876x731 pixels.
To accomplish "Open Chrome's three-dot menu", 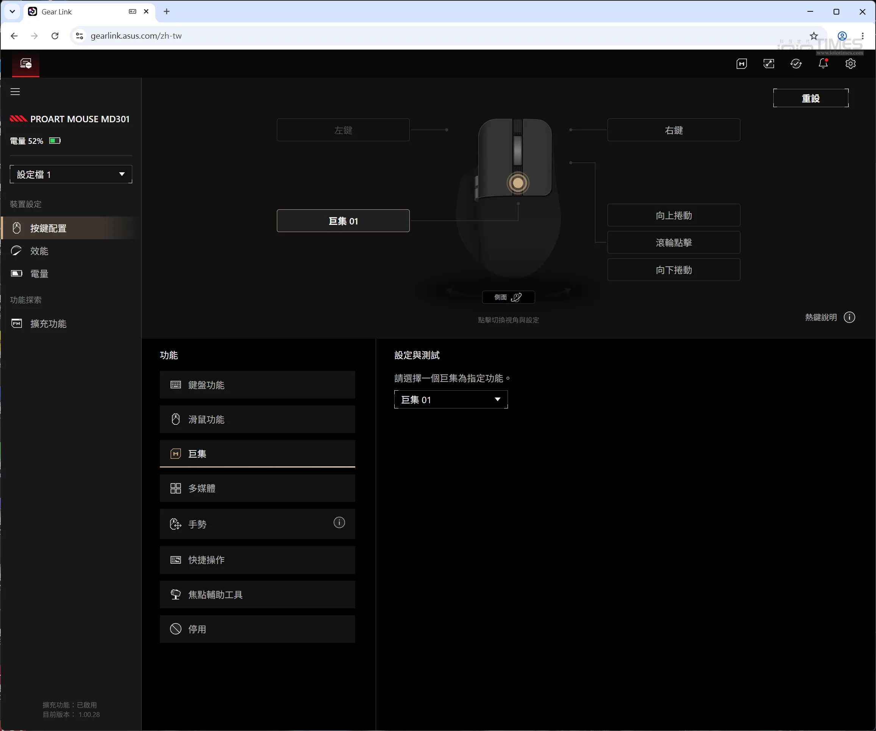I will [x=863, y=36].
